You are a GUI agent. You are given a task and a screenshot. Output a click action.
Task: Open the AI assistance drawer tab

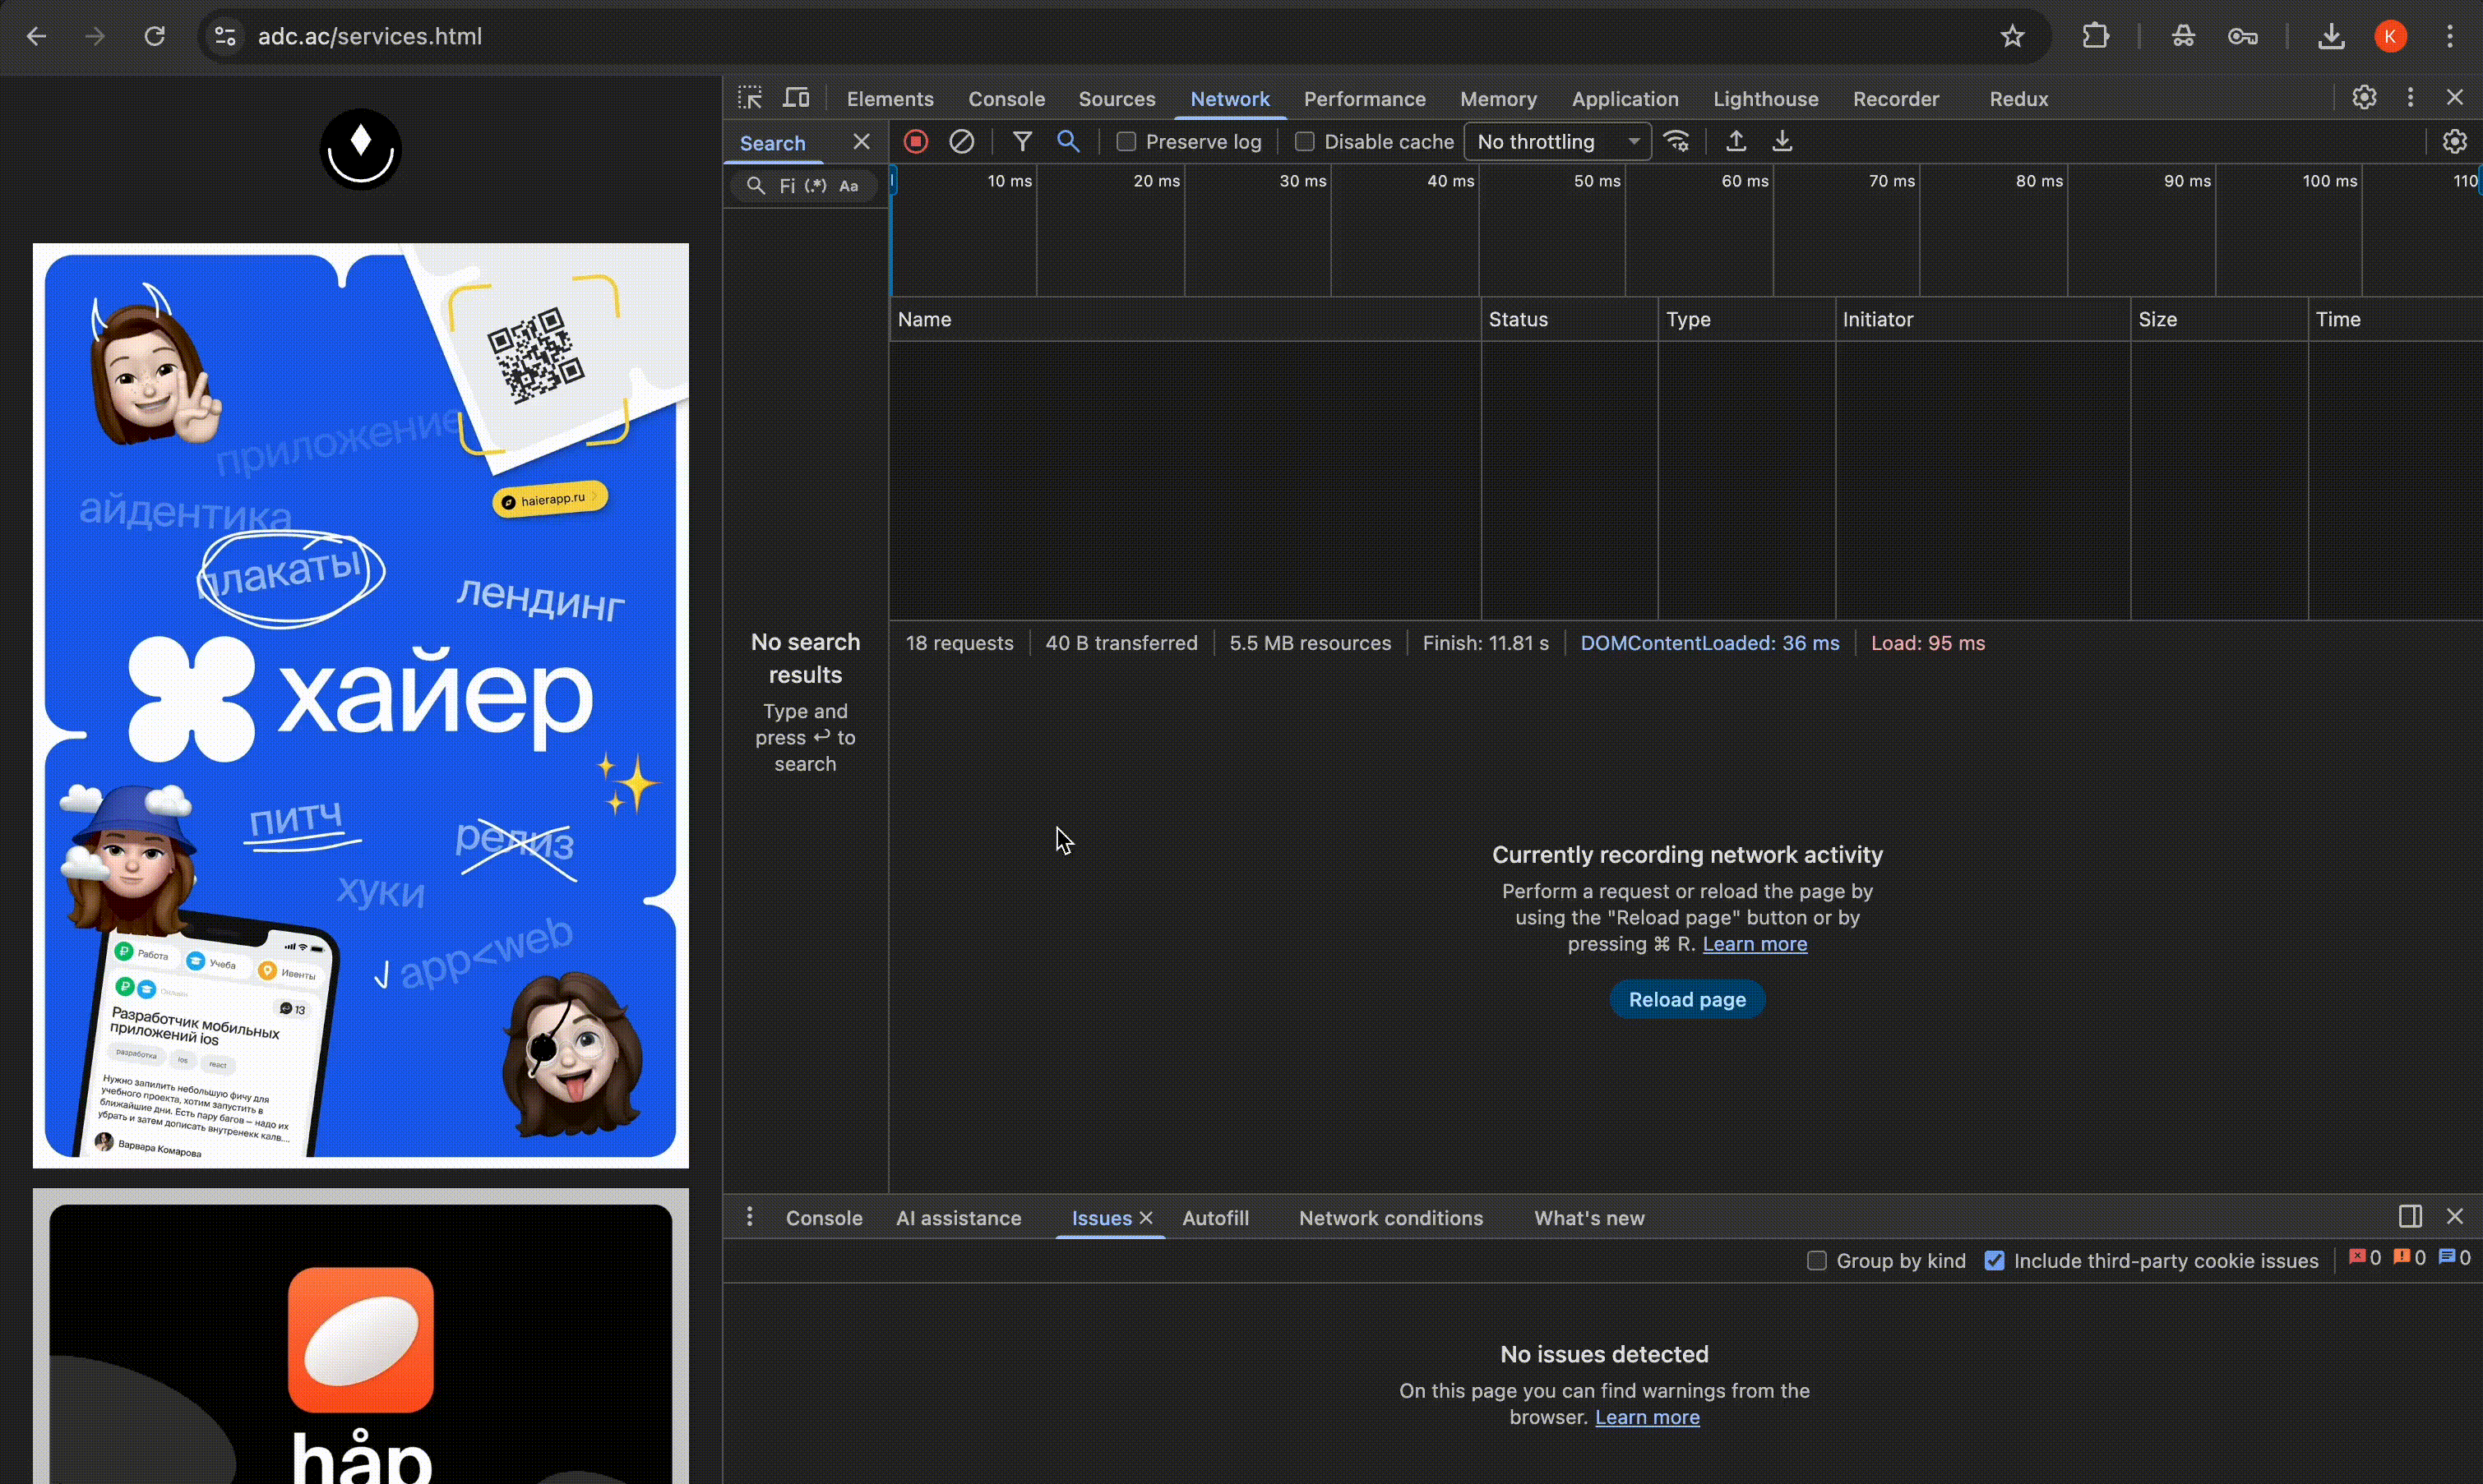click(x=959, y=1218)
